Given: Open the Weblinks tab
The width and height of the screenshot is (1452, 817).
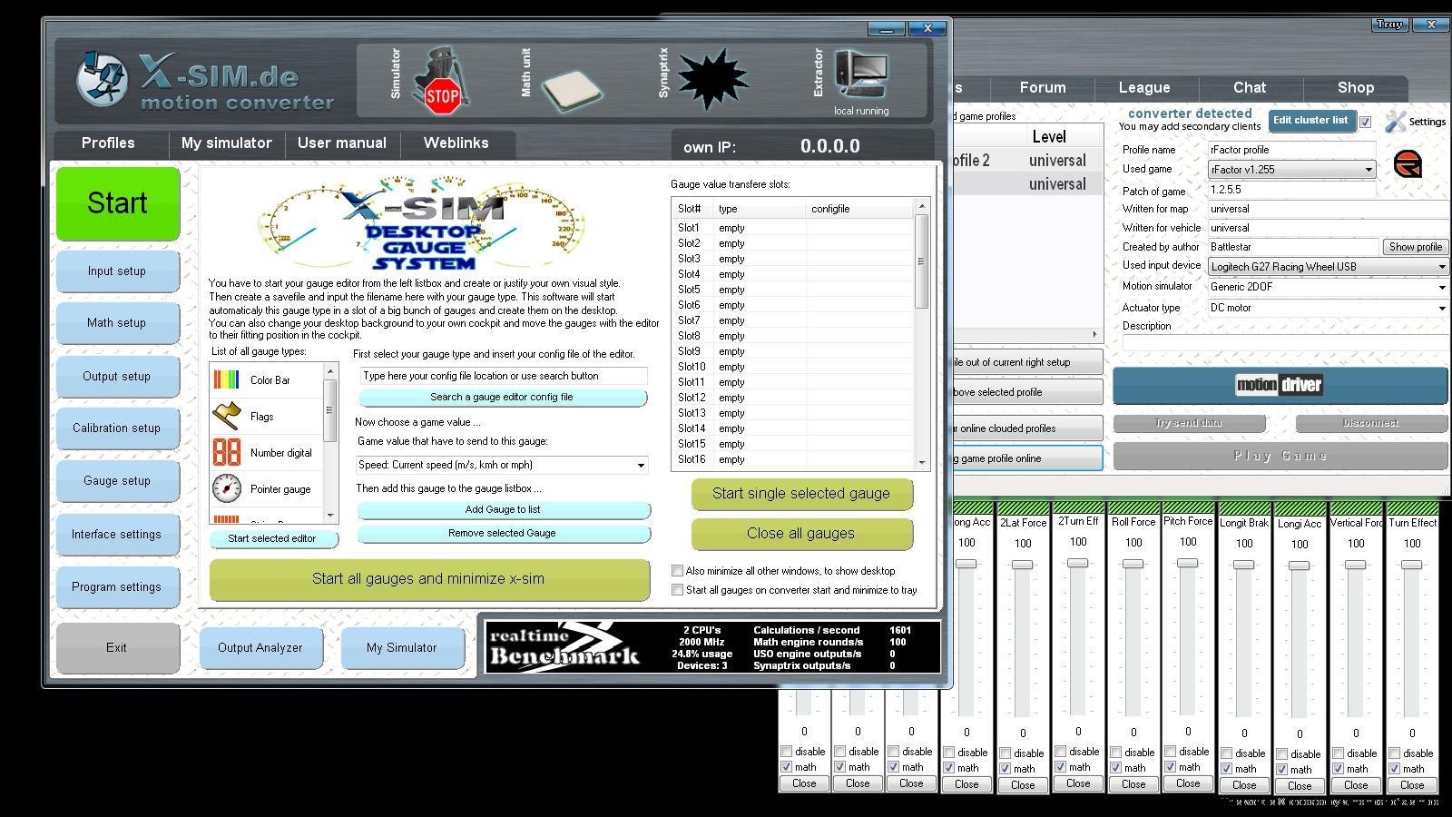Looking at the screenshot, I should pyautogui.click(x=456, y=143).
